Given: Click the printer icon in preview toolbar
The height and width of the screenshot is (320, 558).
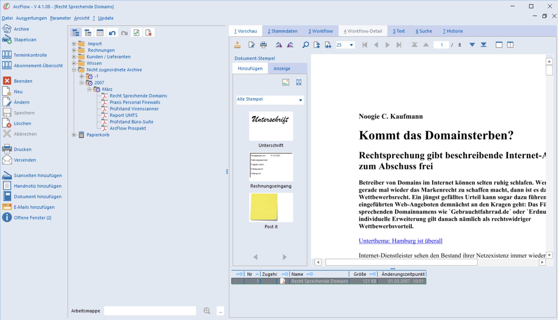Looking at the screenshot, I should 263,45.
